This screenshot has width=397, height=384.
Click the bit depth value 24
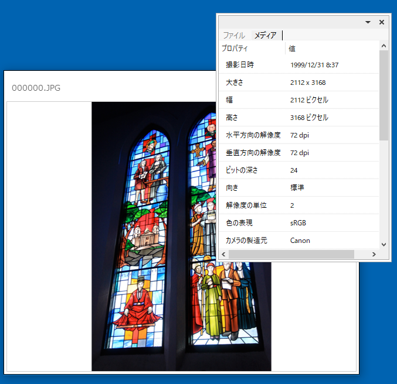tap(294, 170)
